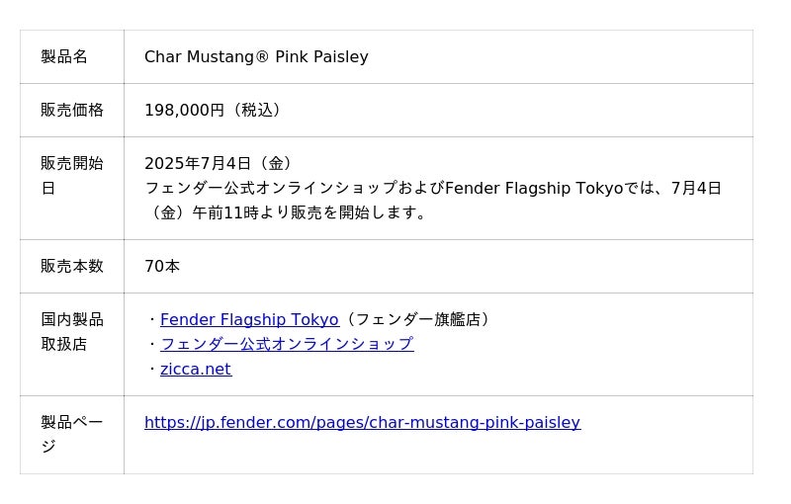Click the 'Pink Paisley' text in product name
The width and height of the screenshot is (791, 504).
tap(321, 56)
